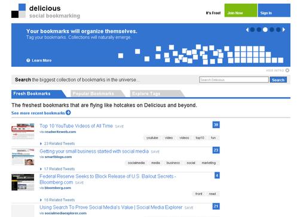Advance to next banner slide arrow
The image size is (300, 217).
pyautogui.click(x=284, y=30)
